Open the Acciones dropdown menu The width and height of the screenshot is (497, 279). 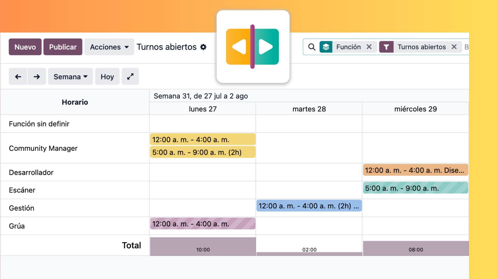point(109,47)
